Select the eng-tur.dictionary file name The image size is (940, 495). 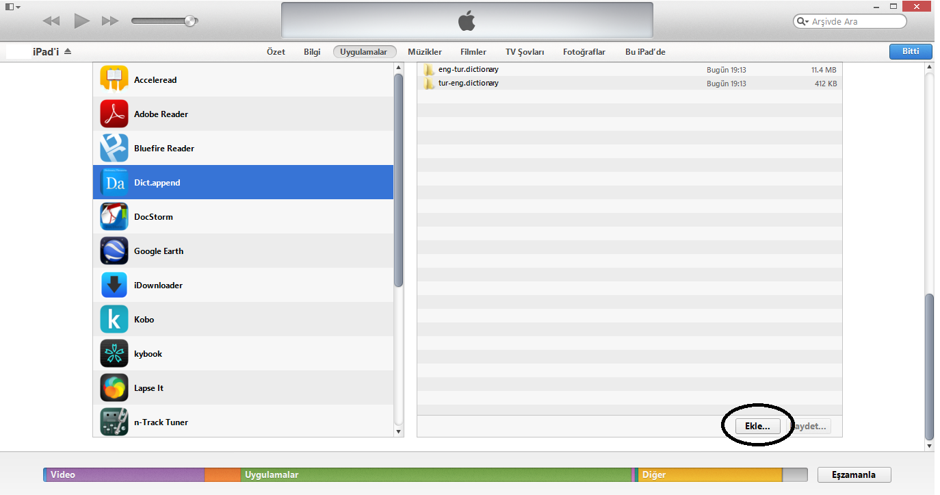point(469,70)
